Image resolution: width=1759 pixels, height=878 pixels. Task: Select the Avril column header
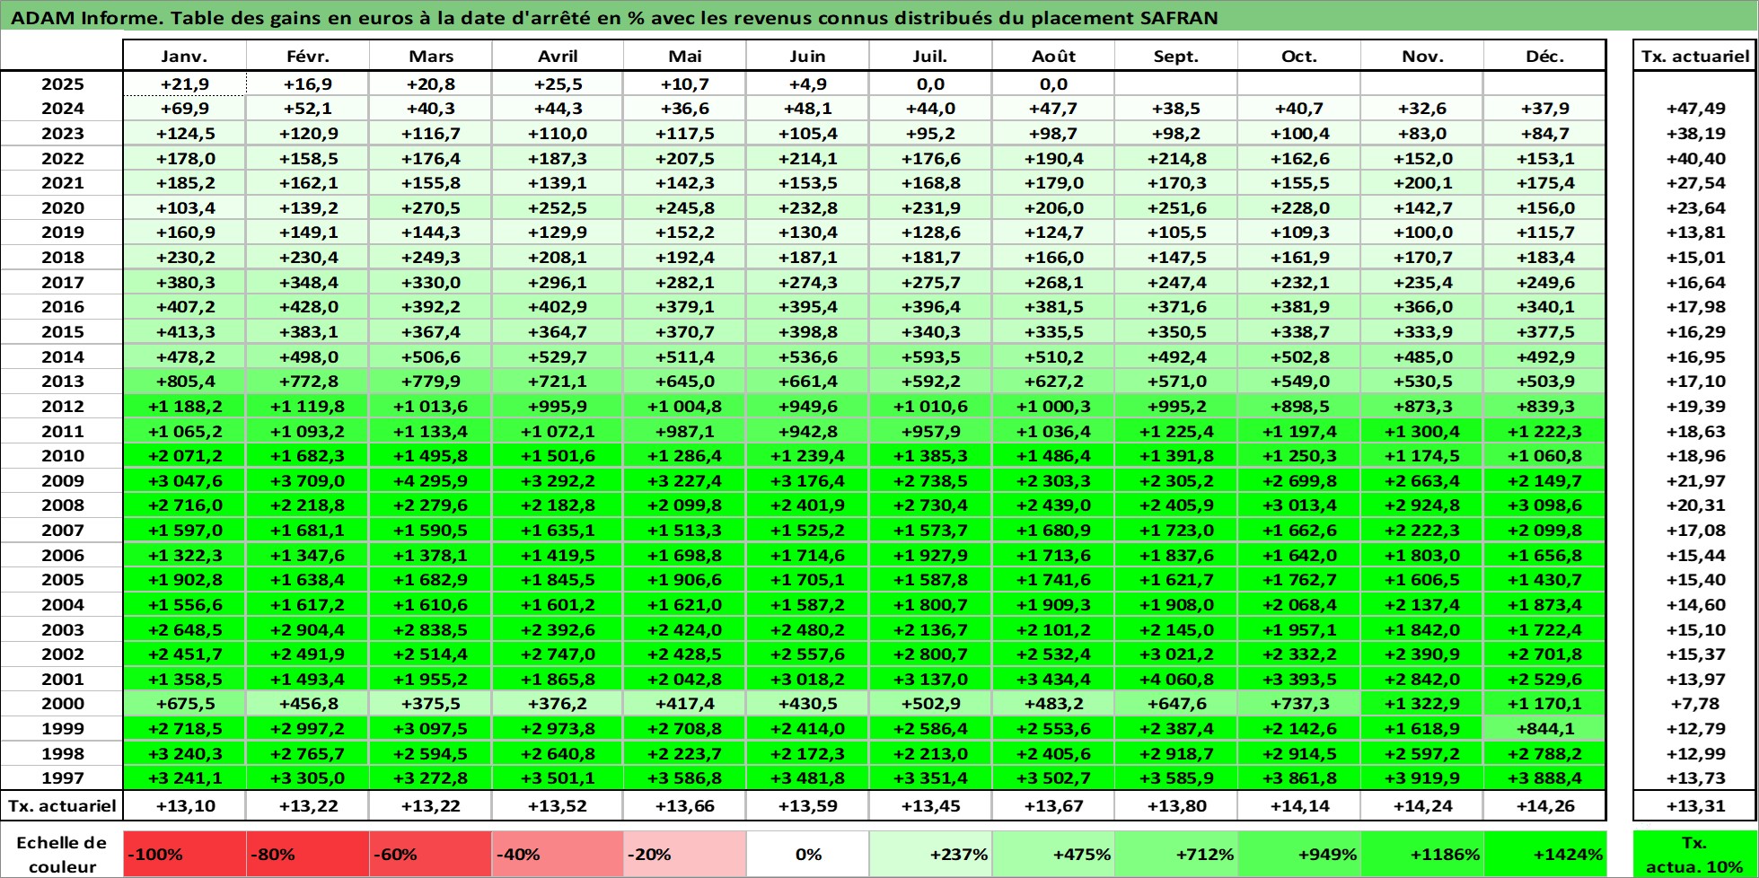558,56
